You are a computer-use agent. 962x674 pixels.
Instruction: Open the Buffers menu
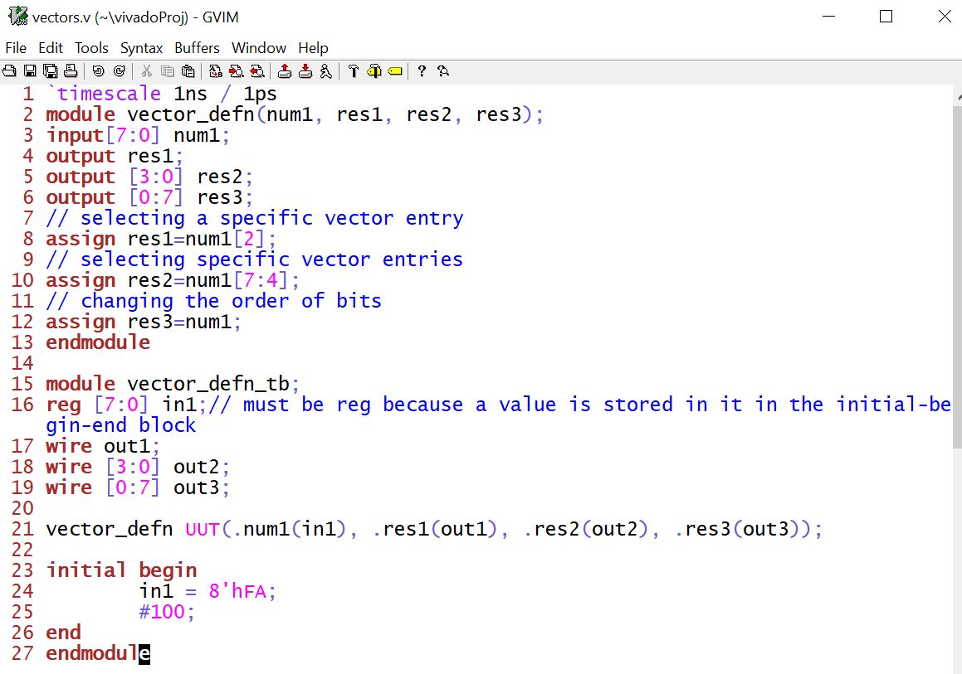pos(197,48)
